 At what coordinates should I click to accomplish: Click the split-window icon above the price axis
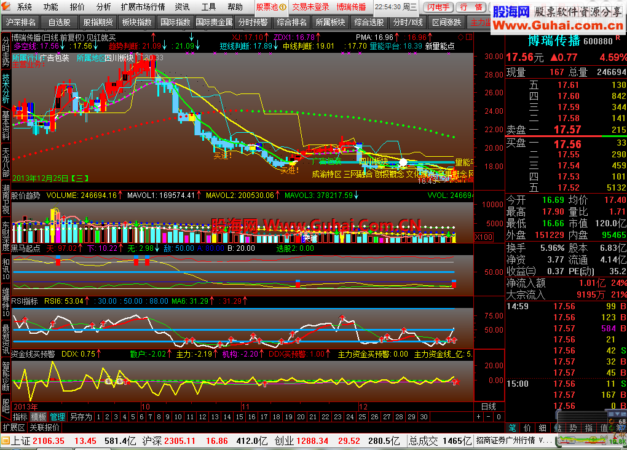[469, 37]
